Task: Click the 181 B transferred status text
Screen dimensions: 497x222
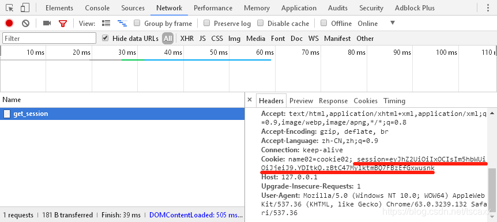Action: (x=67, y=215)
